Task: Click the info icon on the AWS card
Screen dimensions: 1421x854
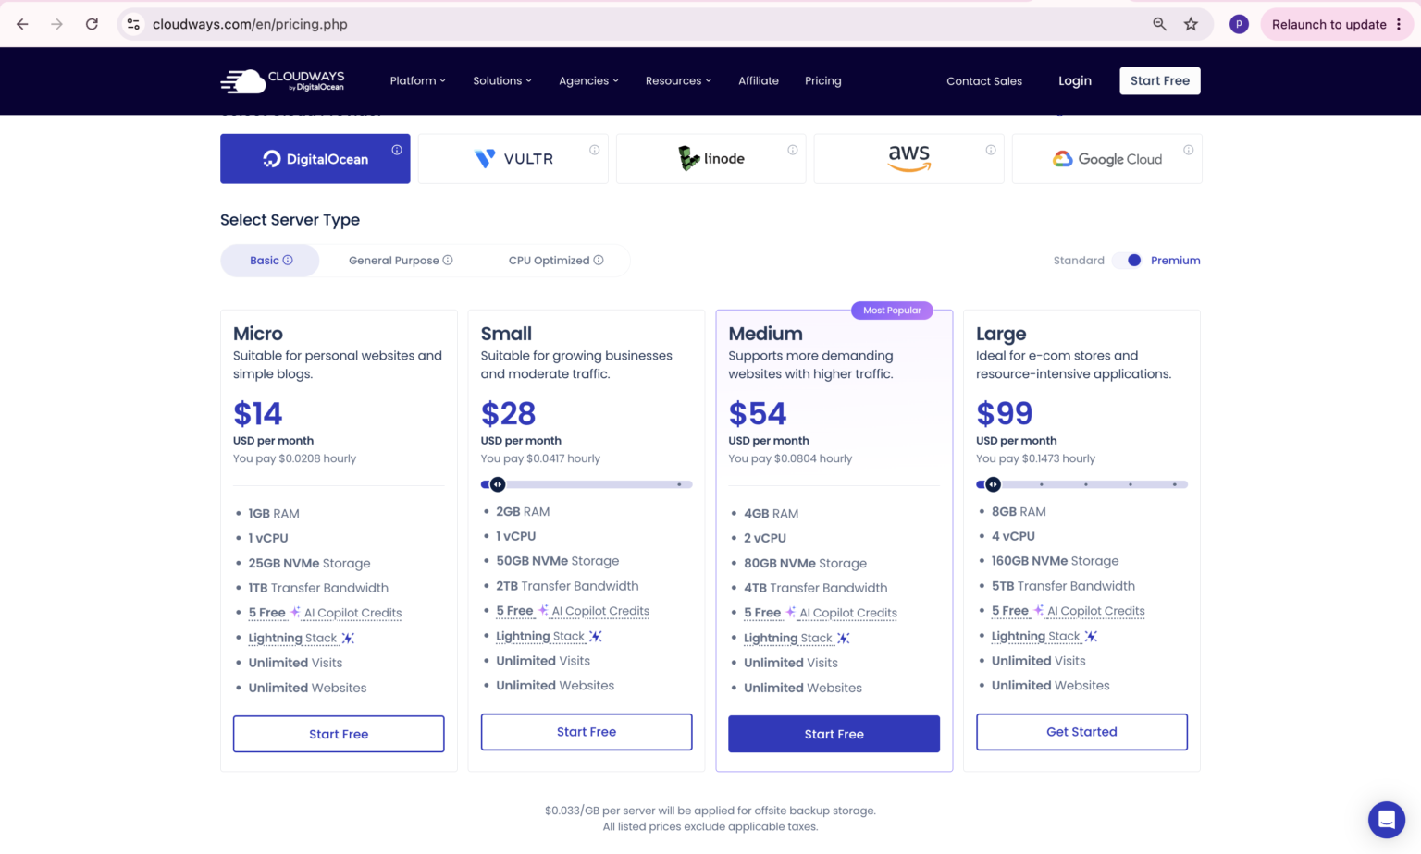Action: (x=991, y=150)
